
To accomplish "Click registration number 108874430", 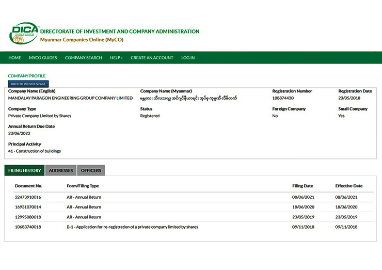I will pos(283,98).
